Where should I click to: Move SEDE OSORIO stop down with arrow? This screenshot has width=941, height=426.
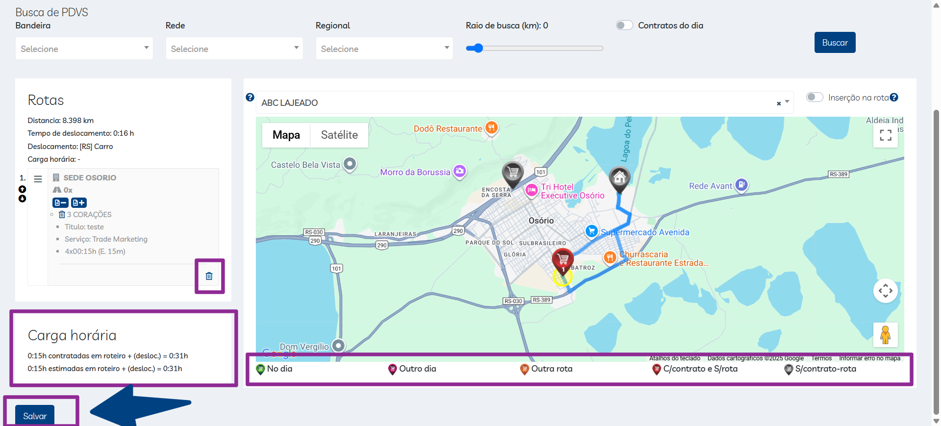[x=22, y=199]
